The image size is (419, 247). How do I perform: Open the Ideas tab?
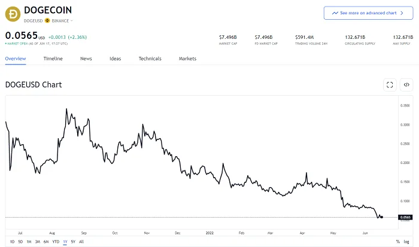click(115, 59)
